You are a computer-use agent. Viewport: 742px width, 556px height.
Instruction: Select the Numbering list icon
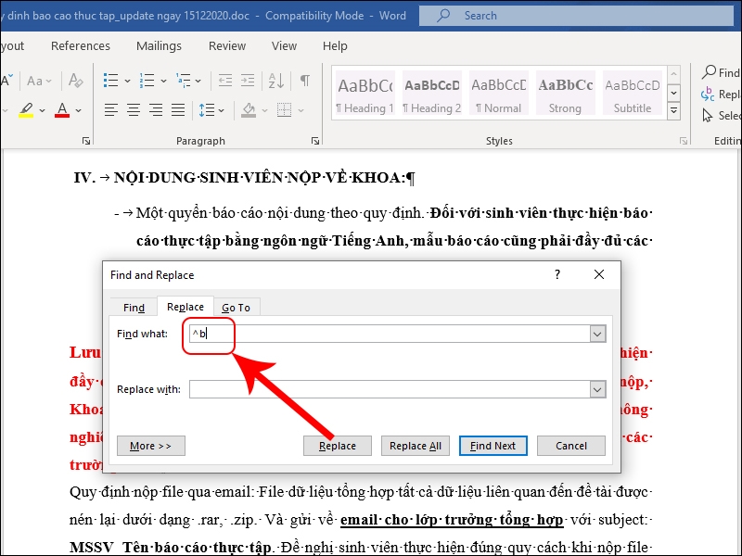(147, 80)
